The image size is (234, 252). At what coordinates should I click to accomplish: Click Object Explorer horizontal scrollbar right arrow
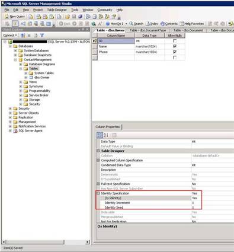pyautogui.click(x=88, y=242)
